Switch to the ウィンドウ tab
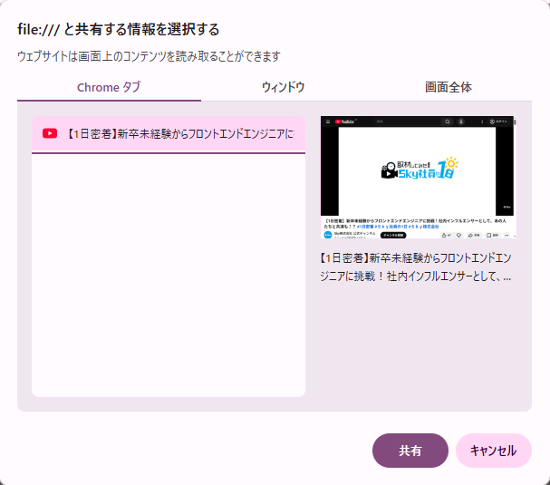The image size is (550, 485). pyautogui.click(x=283, y=87)
